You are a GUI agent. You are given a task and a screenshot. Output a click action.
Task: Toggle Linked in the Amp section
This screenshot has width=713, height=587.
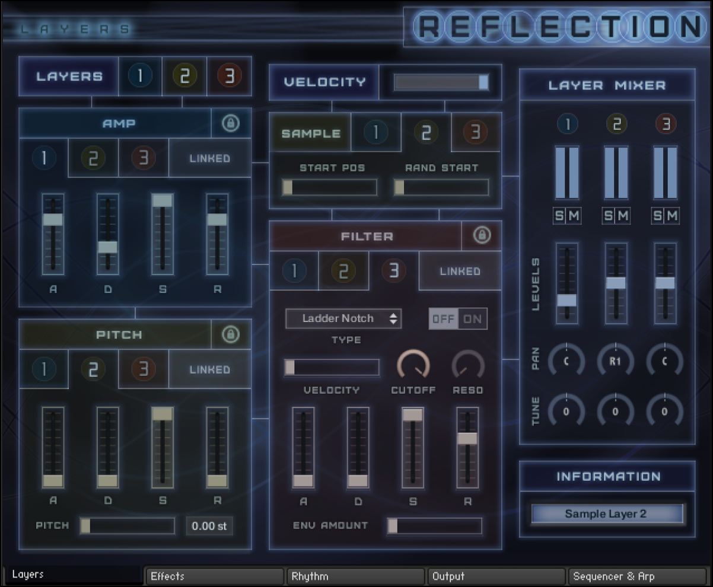(210, 158)
